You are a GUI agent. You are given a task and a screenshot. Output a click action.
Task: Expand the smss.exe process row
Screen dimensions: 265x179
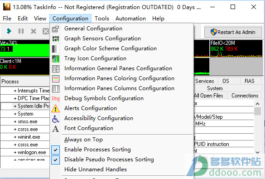tap(15, 122)
